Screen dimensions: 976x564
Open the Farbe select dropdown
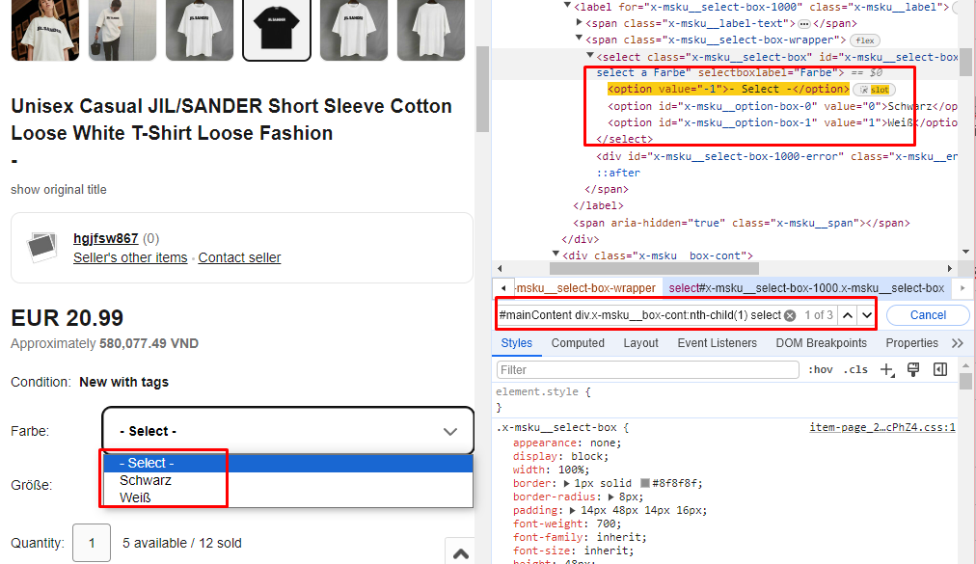287,431
